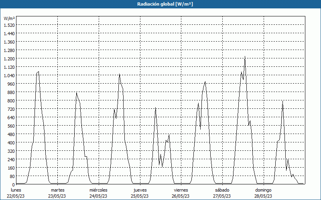Click the 320 y-axis value
This screenshot has width=321, height=200.
[11, 151]
